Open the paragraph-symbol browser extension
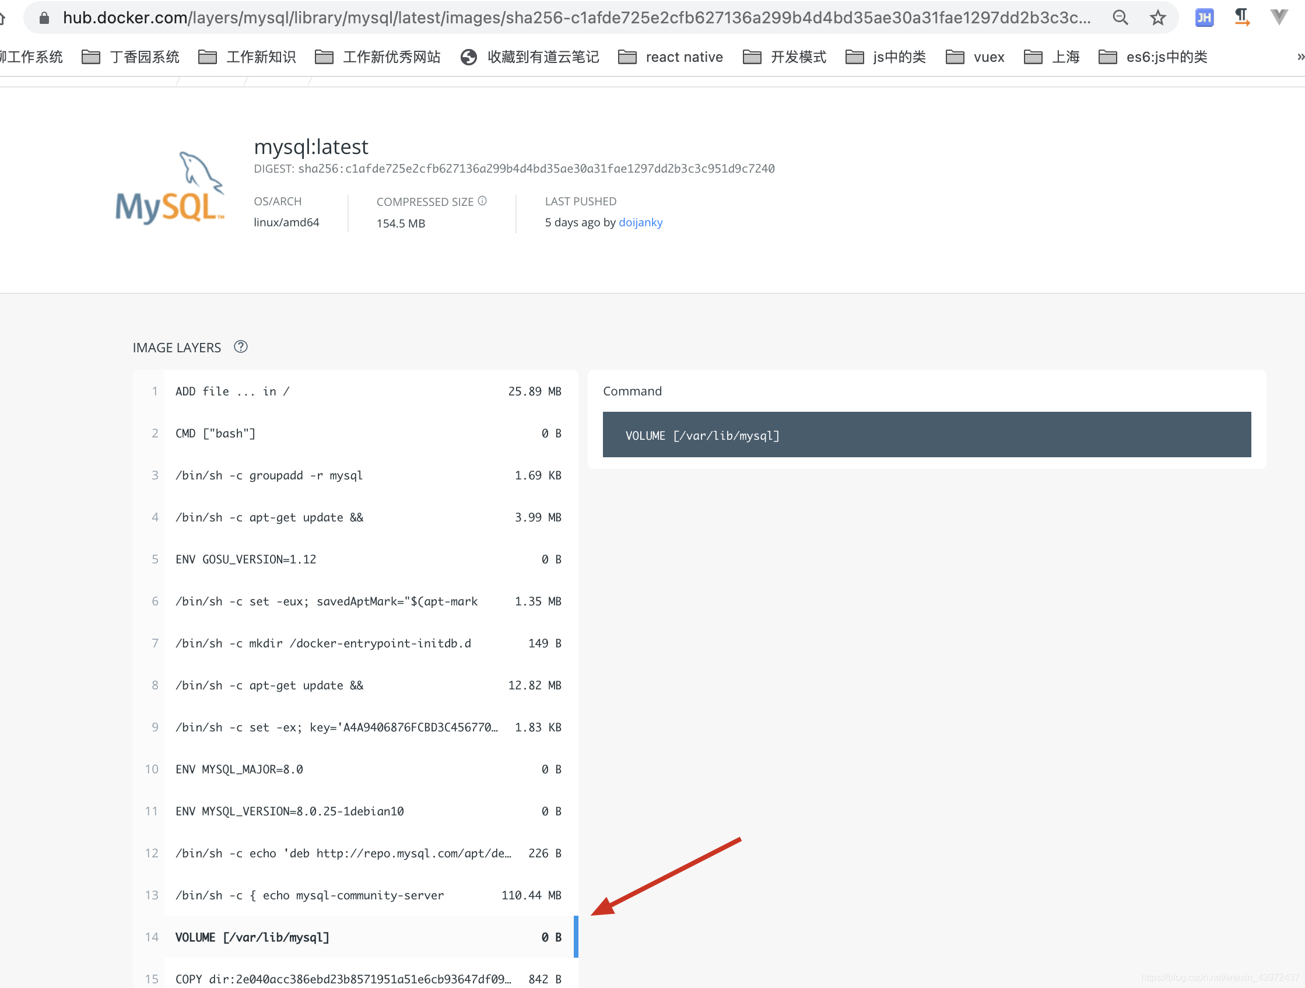Viewport: 1305px width, 988px height. (x=1242, y=17)
